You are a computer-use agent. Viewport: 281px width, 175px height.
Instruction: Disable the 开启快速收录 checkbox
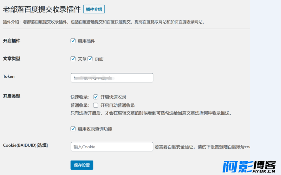click(x=96, y=97)
